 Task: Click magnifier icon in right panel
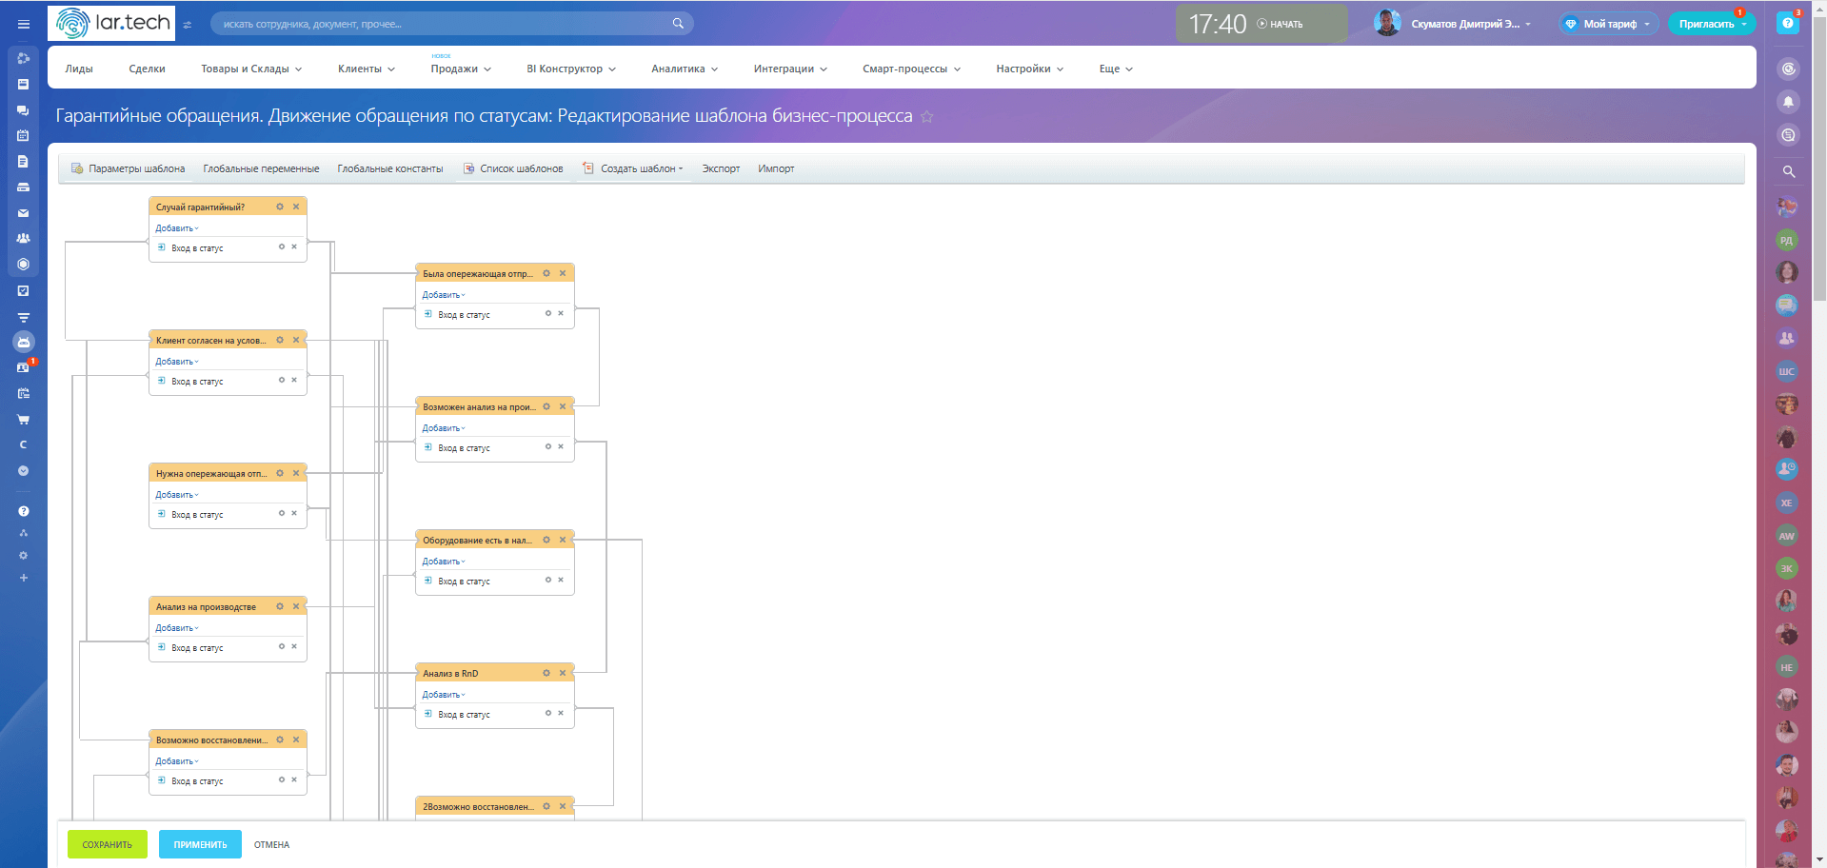pyautogui.click(x=1788, y=172)
